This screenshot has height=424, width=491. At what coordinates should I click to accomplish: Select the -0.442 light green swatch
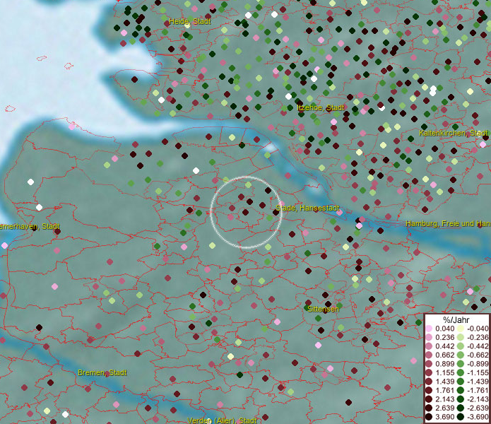(461, 346)
